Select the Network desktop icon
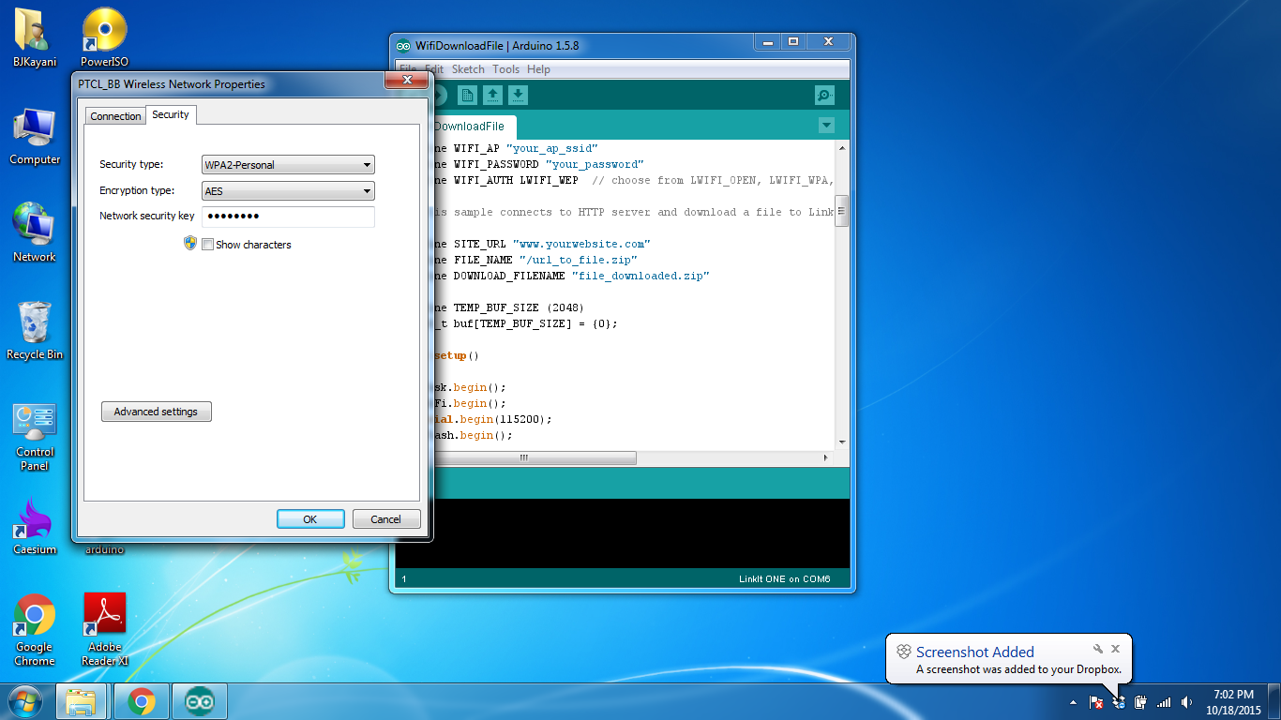This screenshot has width=1281, height=720. point(35,233)
